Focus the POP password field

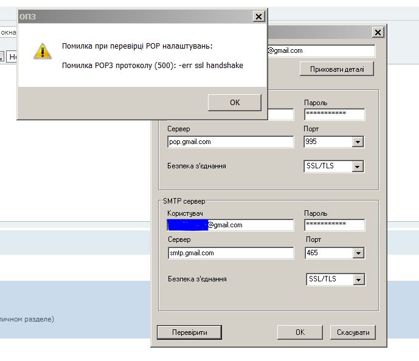coord(334,114)
